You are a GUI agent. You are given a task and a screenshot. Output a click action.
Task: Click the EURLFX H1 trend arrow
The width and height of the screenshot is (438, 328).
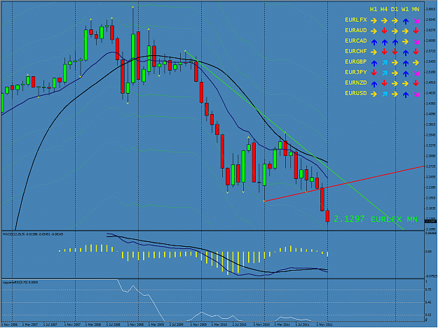(374, 20)
